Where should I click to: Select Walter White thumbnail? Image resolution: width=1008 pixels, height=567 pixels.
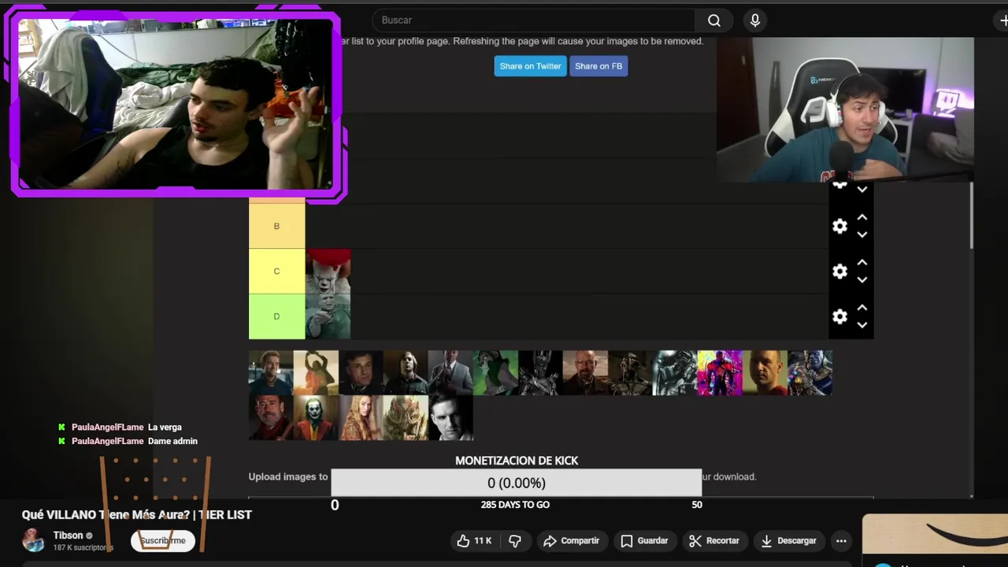(585, 372)
